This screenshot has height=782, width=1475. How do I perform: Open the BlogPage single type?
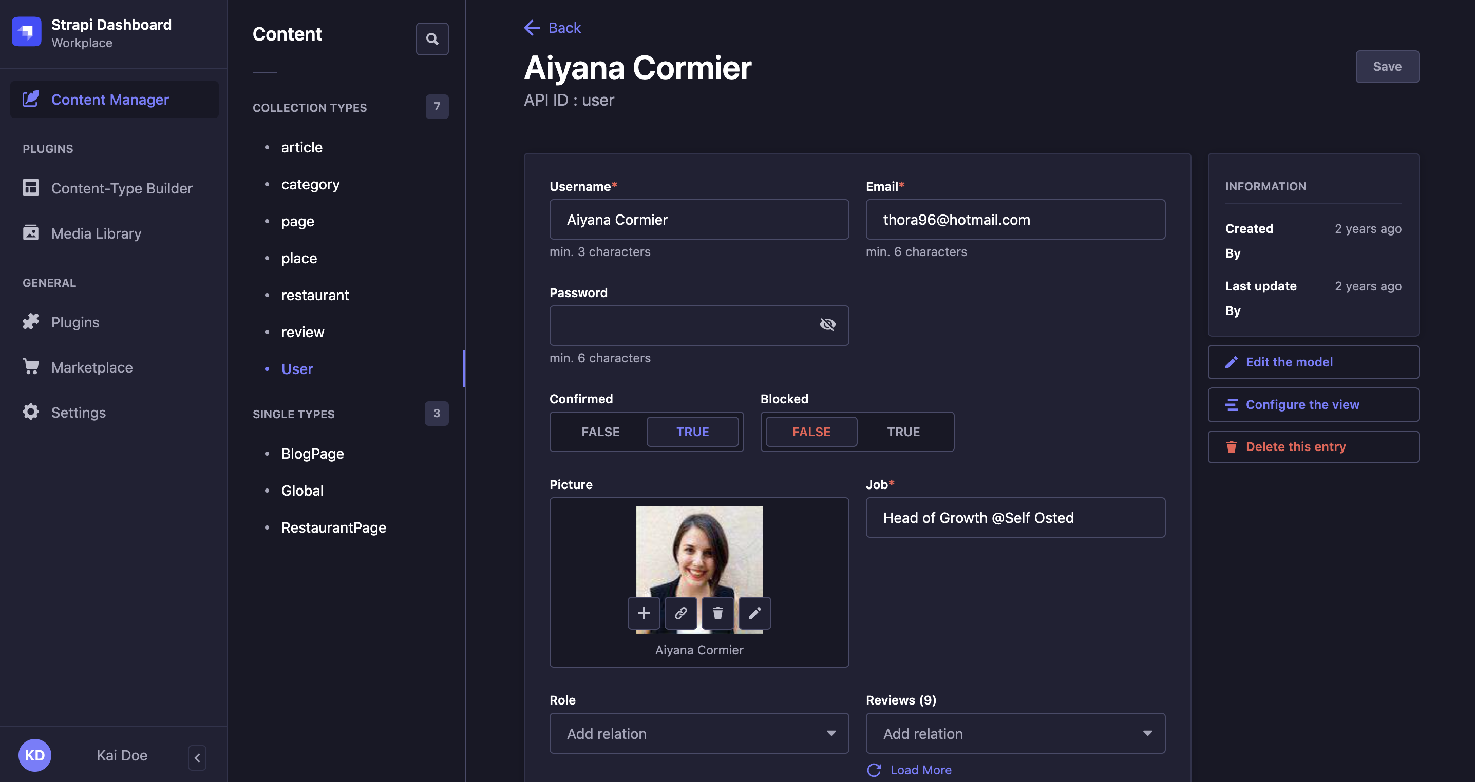(312, 453)
